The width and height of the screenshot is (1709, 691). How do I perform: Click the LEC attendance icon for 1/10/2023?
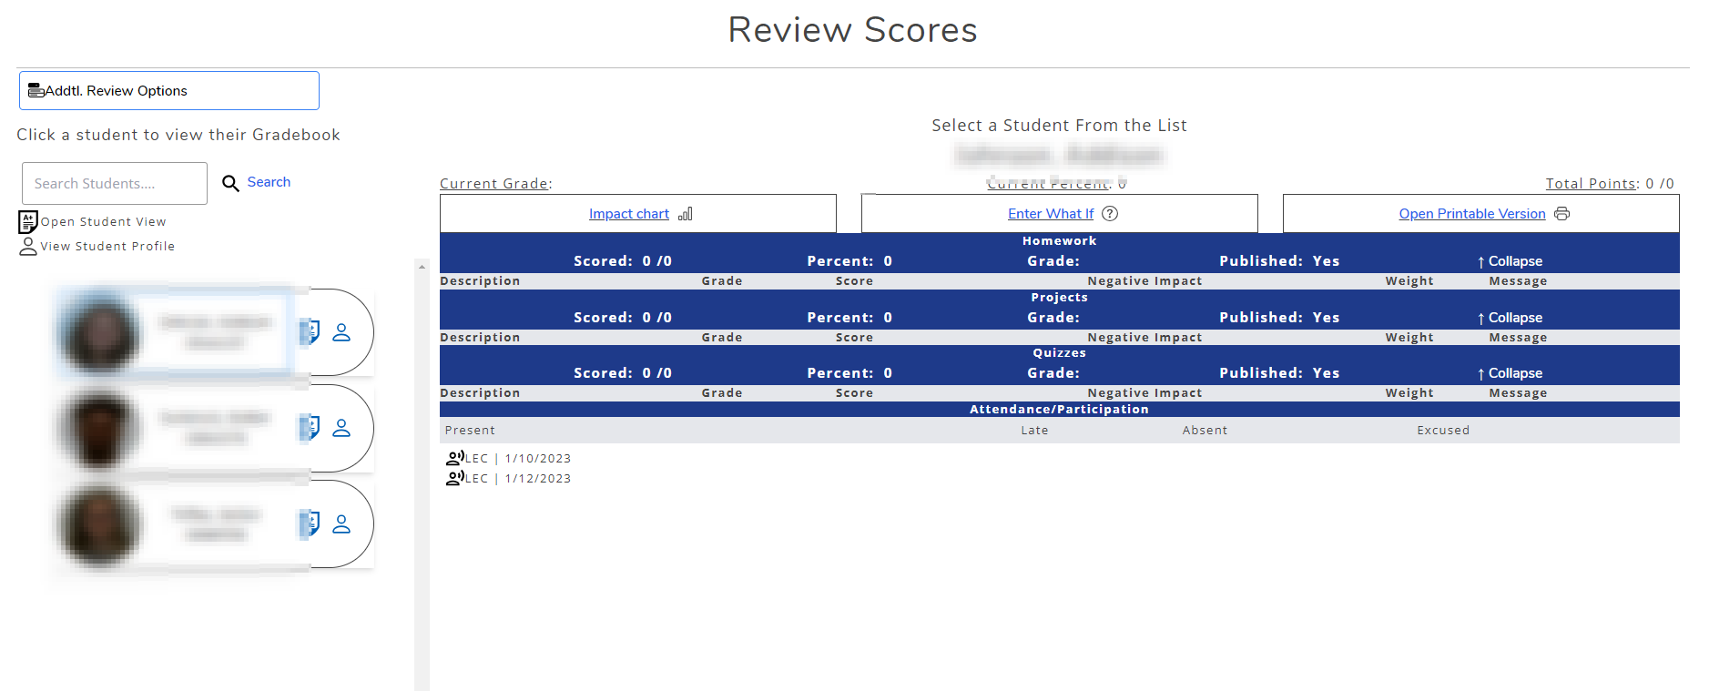click(455, 457)
